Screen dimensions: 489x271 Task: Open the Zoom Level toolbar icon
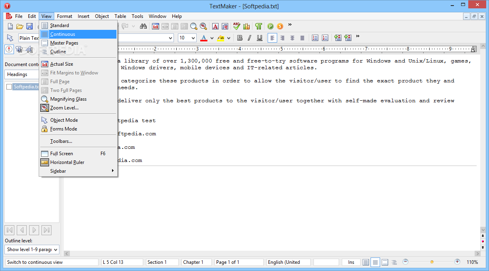(x=203, y=26)
